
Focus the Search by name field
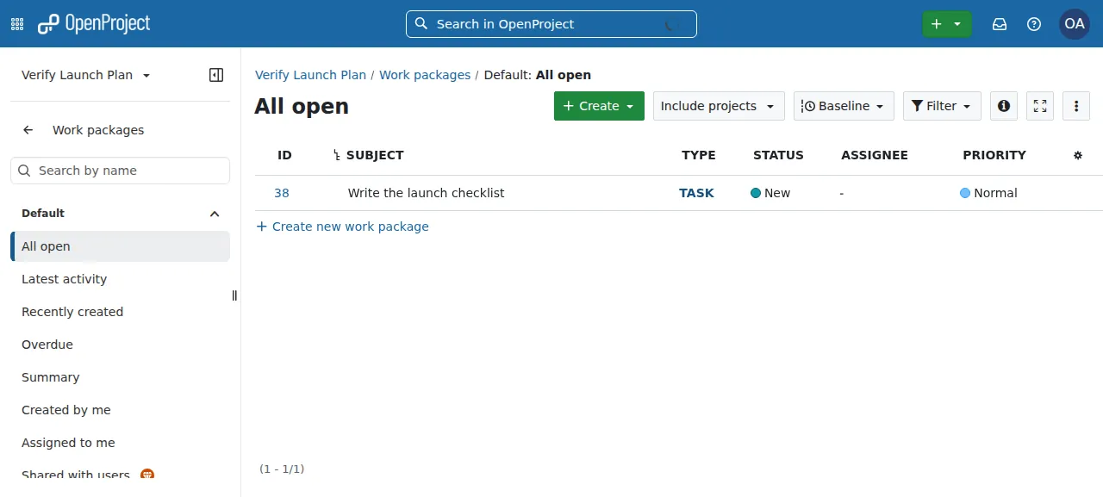(x=120, y=171)
